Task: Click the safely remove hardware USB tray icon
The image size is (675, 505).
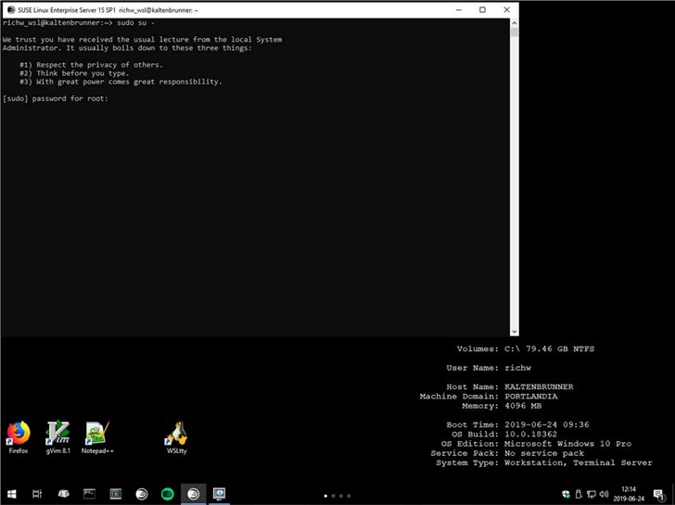Action: [x=579, y=494]
